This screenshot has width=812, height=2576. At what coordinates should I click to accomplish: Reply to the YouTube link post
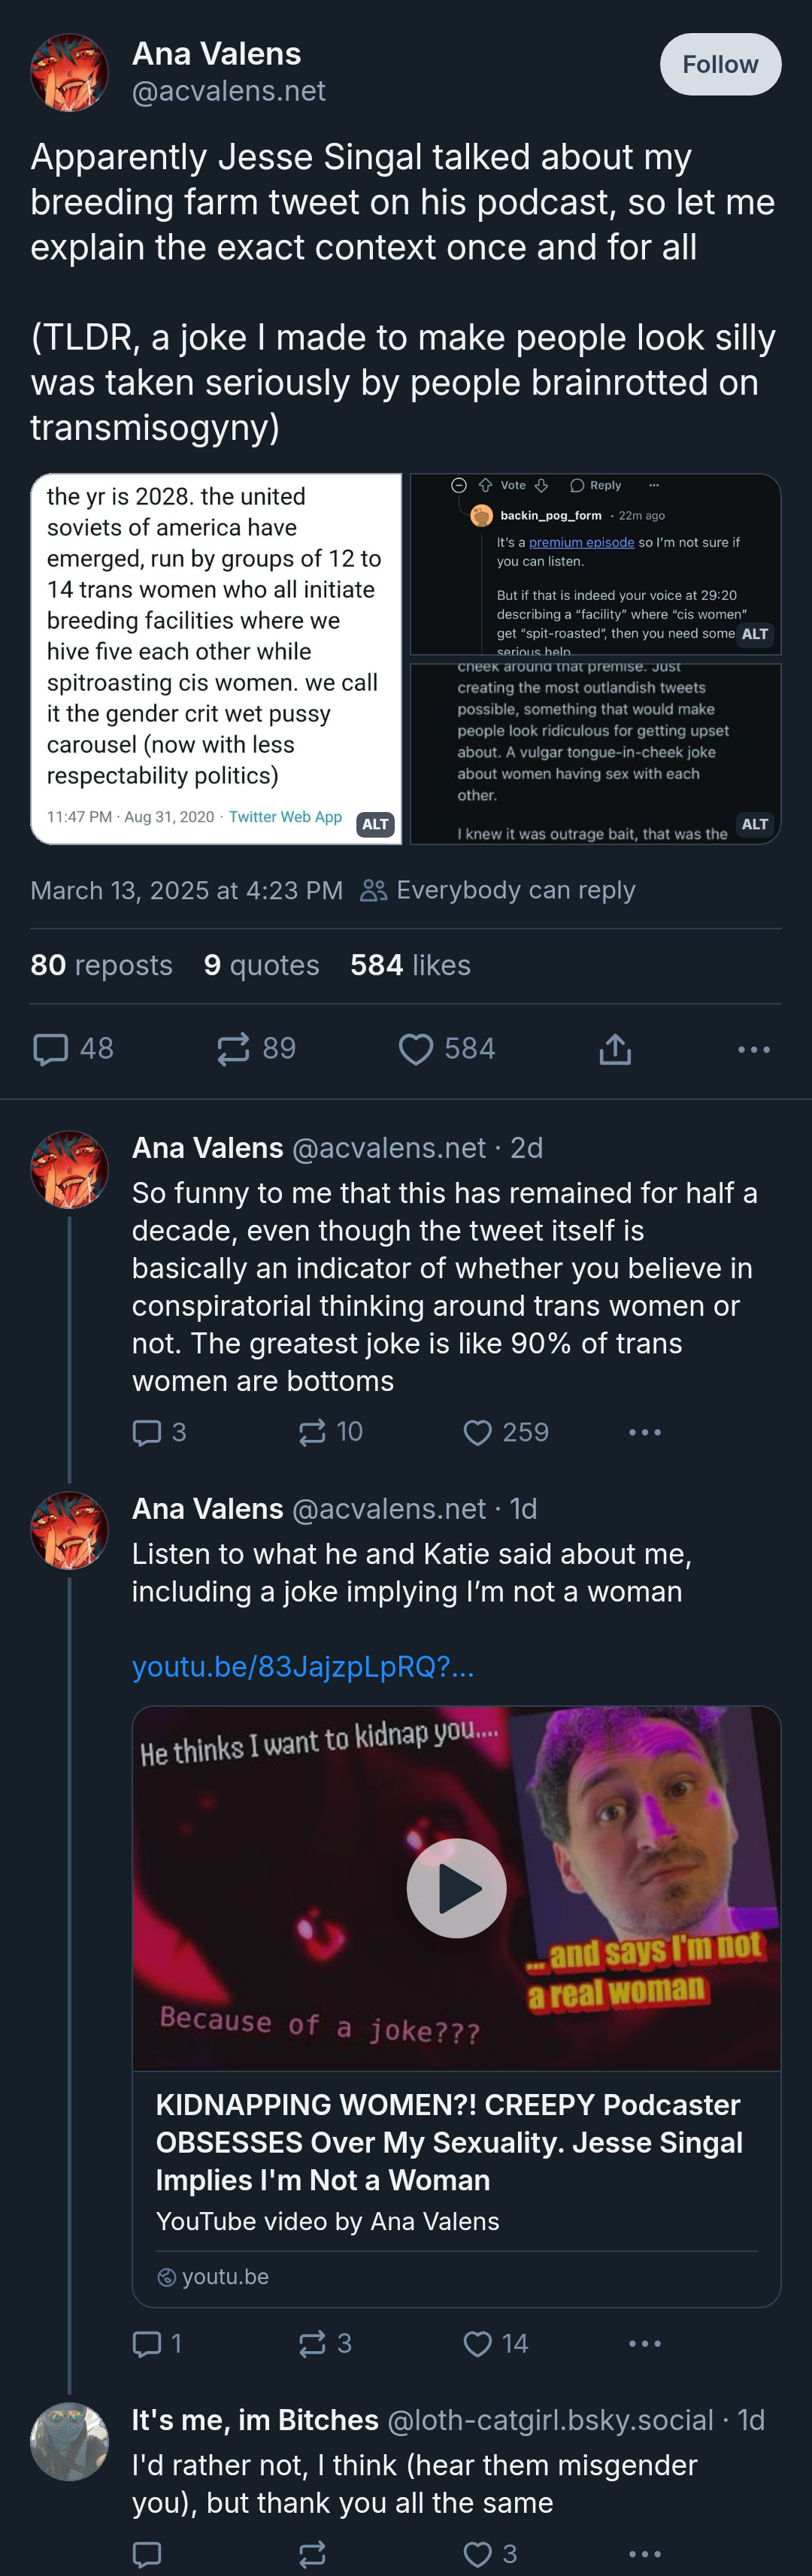(147, 2344)
